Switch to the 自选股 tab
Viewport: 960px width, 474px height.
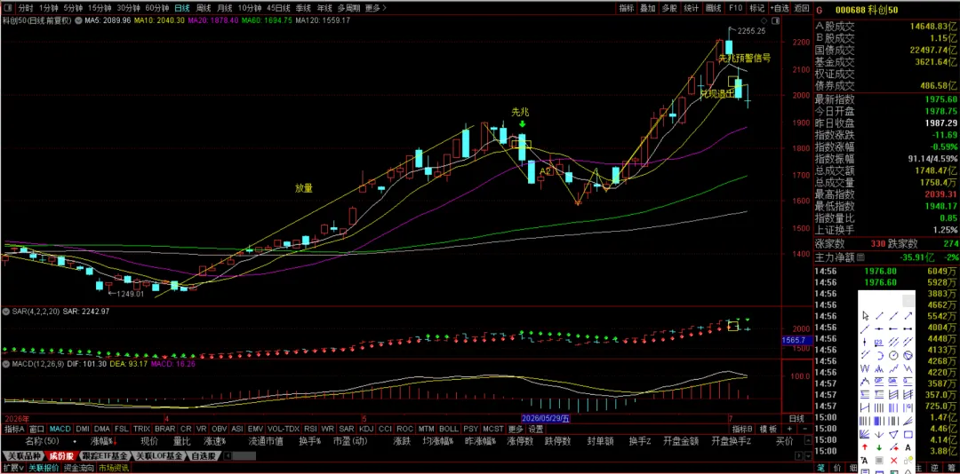pyautogui.click(x=204, y=456)
